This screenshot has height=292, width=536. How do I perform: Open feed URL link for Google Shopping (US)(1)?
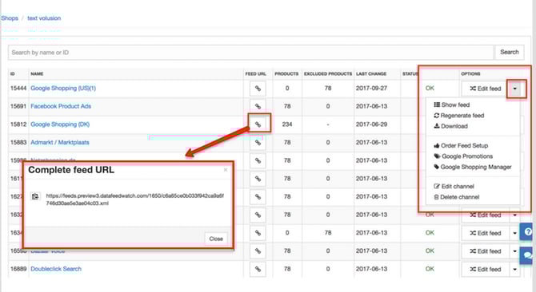tap(258, 89)
